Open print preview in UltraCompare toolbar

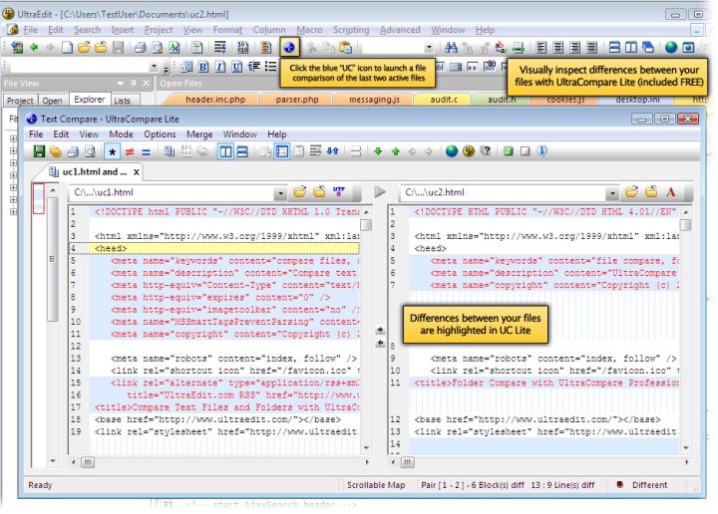coord(90,151)
